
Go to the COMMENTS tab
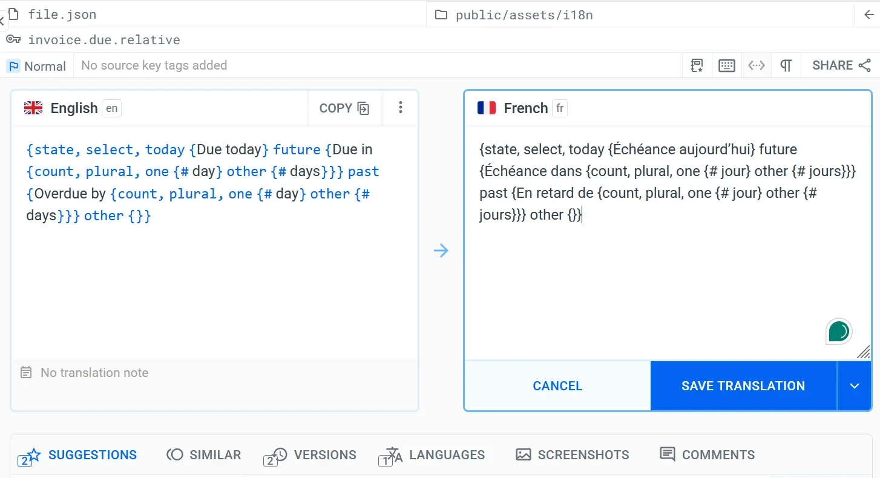[707, 455]
